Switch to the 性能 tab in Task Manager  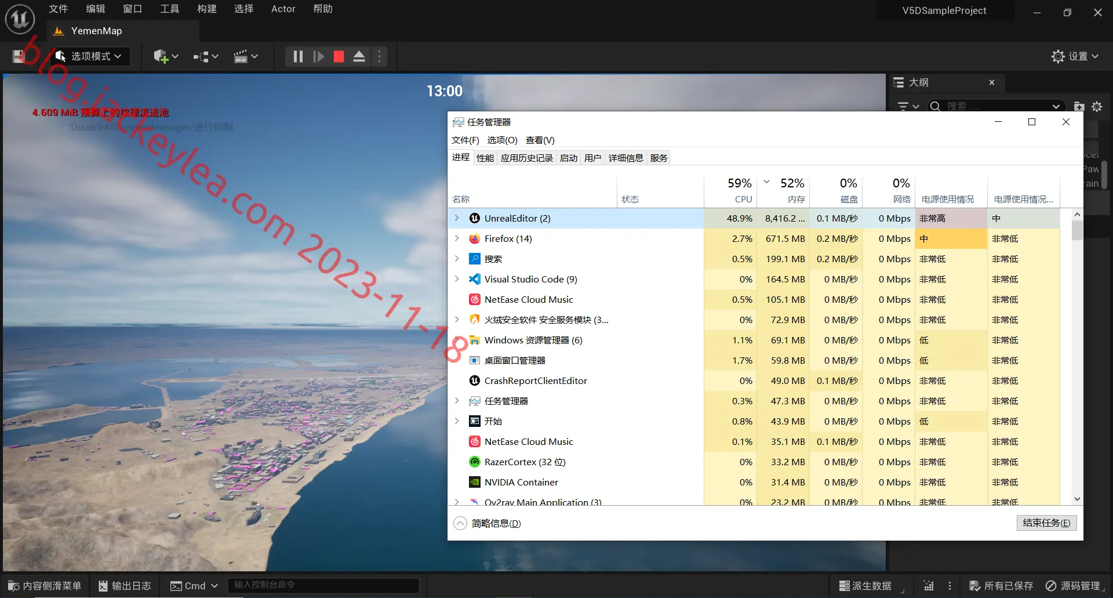(x=485, y=158)
